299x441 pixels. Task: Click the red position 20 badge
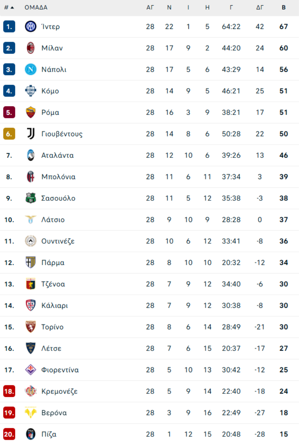(x=9, y=434)
